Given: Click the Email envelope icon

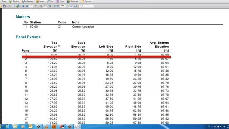Looking at the screenshot, I should pyautogui.click(x=13, y=6).
